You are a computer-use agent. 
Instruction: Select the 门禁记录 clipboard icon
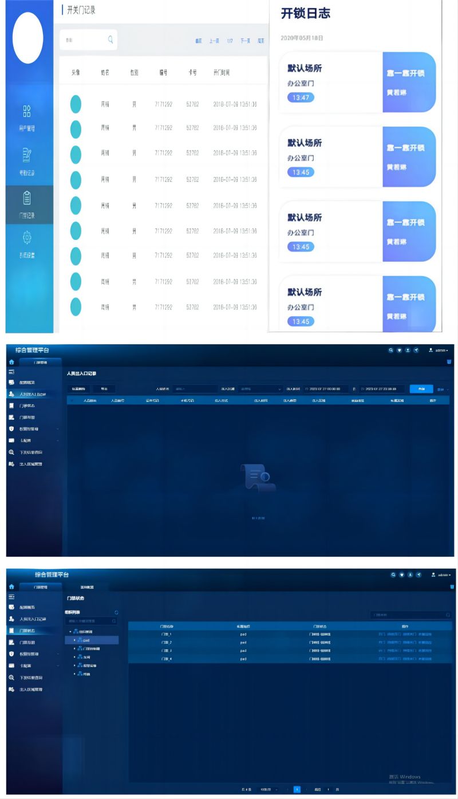click(27, 198)
